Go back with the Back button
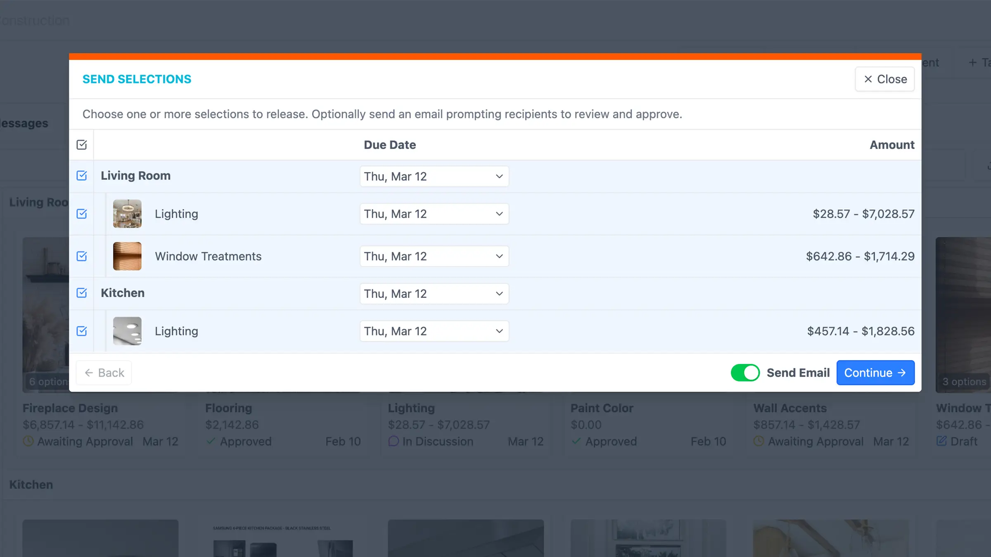 pos(104,373)
